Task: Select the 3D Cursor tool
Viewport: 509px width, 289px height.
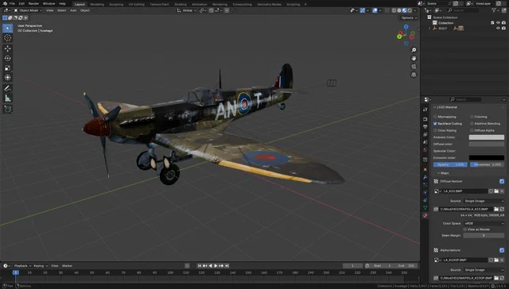Action: (7, 38)
